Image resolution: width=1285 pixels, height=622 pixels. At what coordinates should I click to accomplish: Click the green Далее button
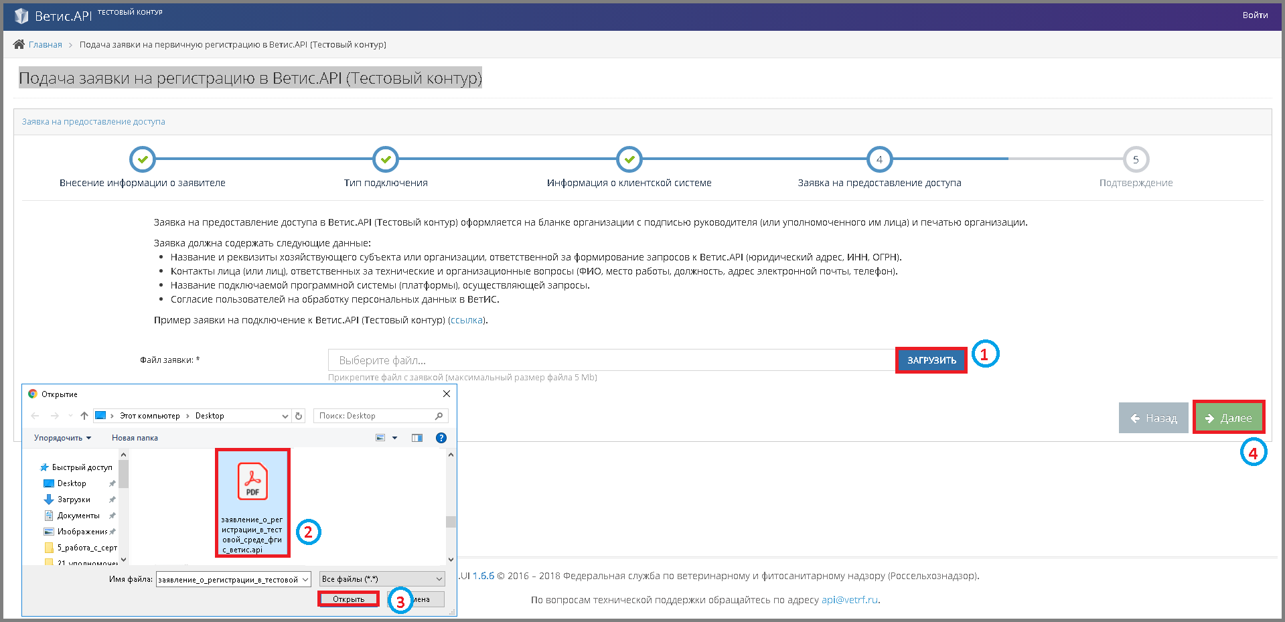coord(1229,418)
